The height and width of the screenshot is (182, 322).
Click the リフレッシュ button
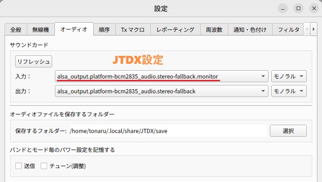(34, 61)
